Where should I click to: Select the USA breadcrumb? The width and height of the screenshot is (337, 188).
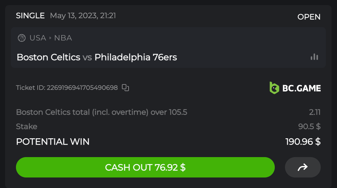38,38
